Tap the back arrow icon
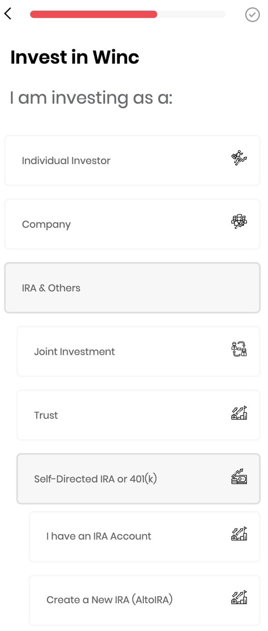Screen dimensions: 268x631 [8, 14]
